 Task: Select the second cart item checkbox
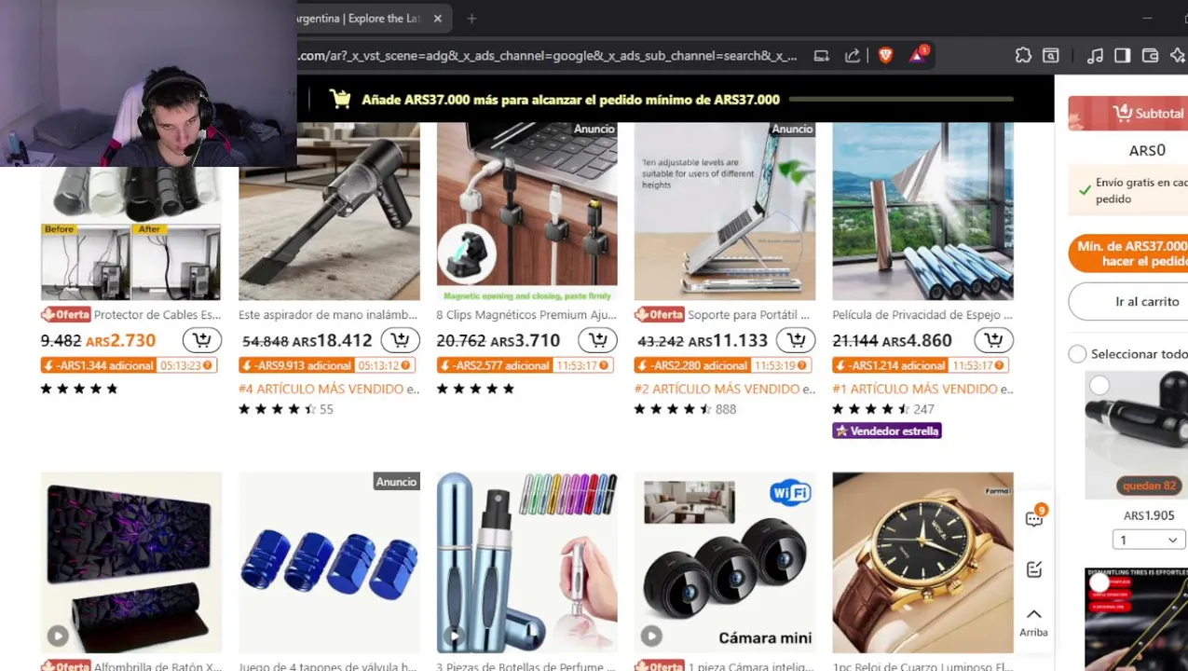click(1099, 582)
